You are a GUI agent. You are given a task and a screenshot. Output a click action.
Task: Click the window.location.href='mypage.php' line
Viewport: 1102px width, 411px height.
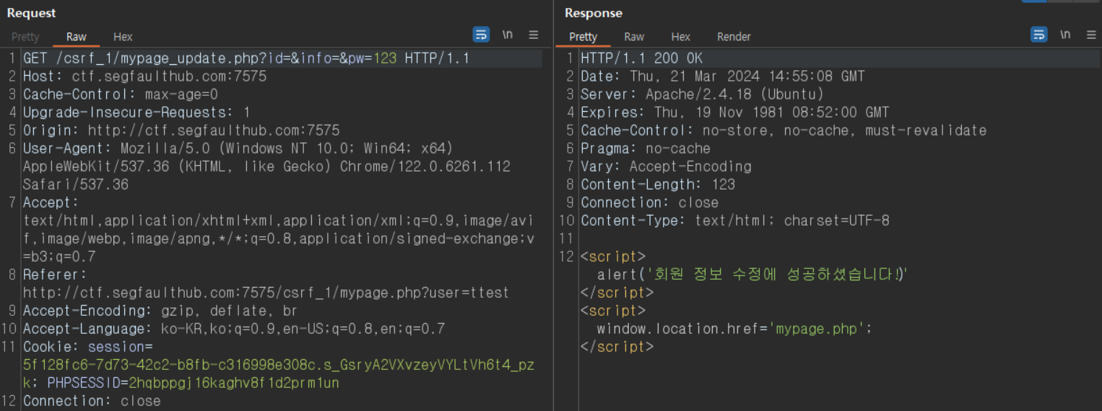point(734,329)
